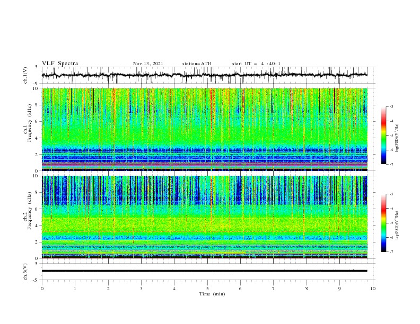
Task: Click the log(PSD) label beside ch.2 colorbar
Action: pos(397,226)
